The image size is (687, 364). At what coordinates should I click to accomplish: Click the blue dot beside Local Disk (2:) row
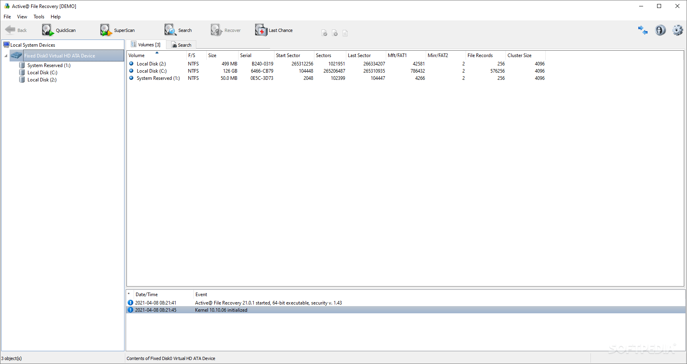tap(131, 63)
